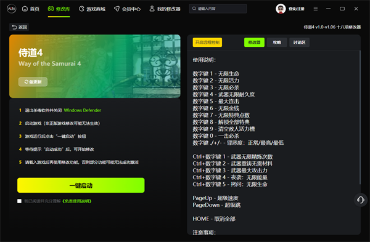
Task: Go to the 首页 home tab
Action: coord(31,9)
